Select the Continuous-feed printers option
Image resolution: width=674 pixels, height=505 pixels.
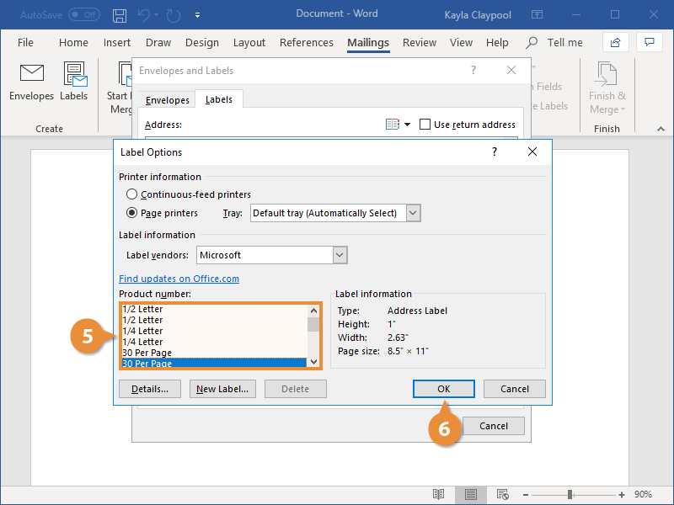pyautogui.click(x=131, y=194)
